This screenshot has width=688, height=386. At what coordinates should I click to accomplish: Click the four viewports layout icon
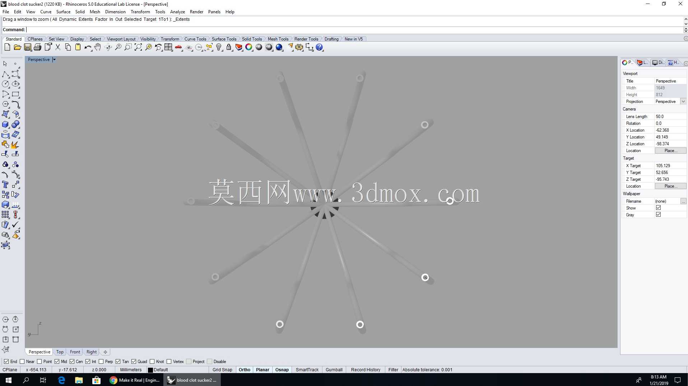click(x=168, y=47)
